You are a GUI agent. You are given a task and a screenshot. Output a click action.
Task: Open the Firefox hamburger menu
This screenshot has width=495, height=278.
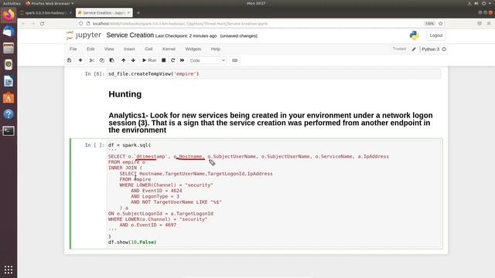coord(489,24)
